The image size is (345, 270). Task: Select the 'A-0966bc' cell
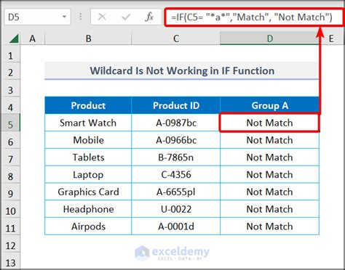tap(176, 140)
